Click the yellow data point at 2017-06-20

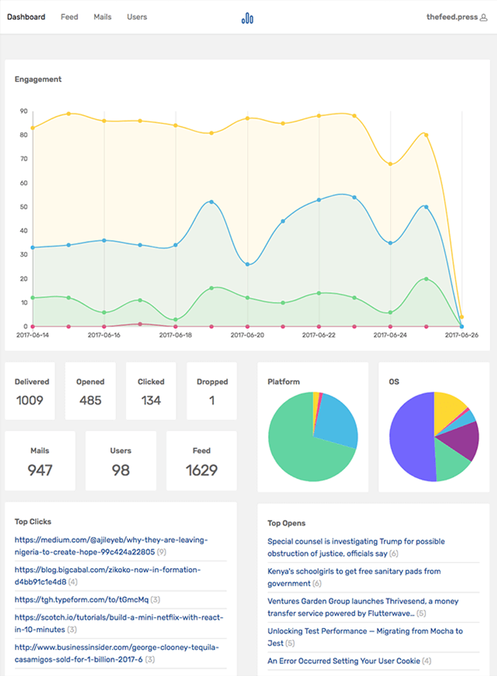point(247,119)
